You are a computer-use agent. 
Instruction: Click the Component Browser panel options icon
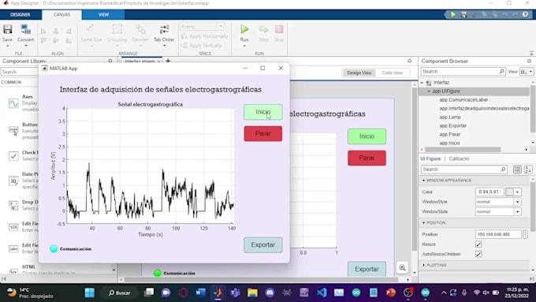pyautogui.click(x=529, y=61)
